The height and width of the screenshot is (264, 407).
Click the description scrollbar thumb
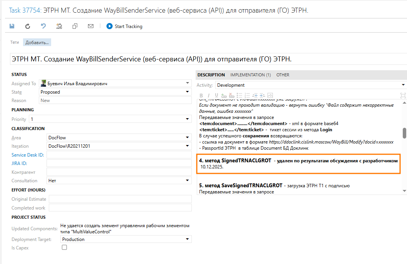point(404,133)
